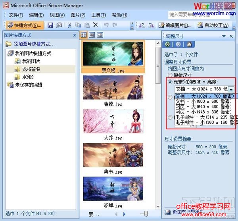Click the predefined size combo box arrow
This screenshot has height=221, width=238.
tap(231, 90)
